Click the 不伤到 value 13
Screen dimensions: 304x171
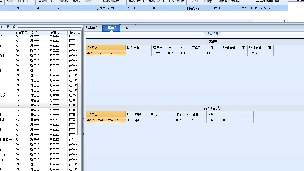click(x=198, y=53)
